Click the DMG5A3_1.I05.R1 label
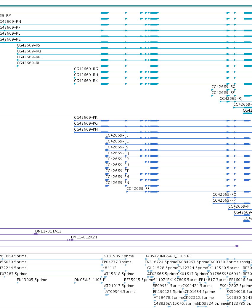The image size is (252, 308). (175, 256)
